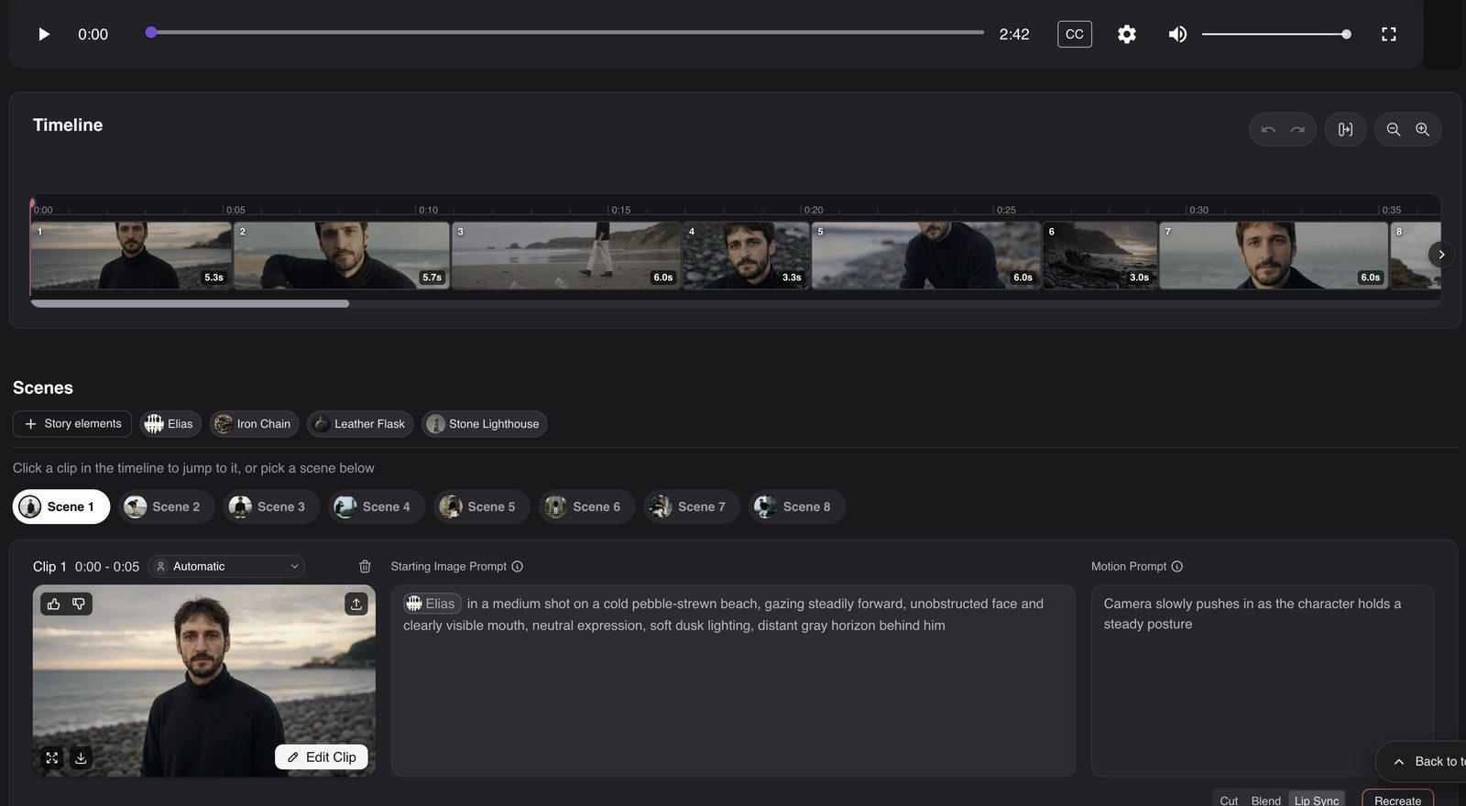Select timeline clip 2 thumbnail

(341, 256)
